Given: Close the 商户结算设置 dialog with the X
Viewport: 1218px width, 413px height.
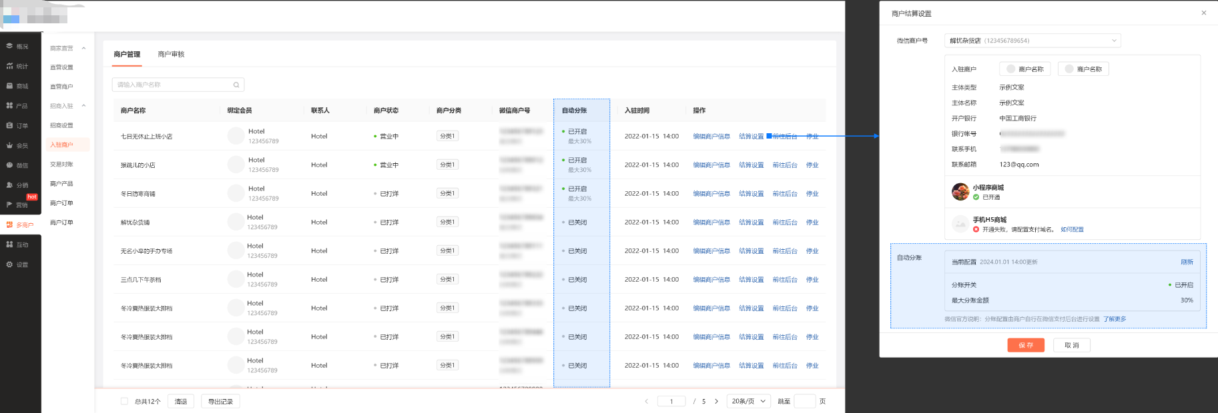Looking at the screenshot, I should coord(1204,13).
